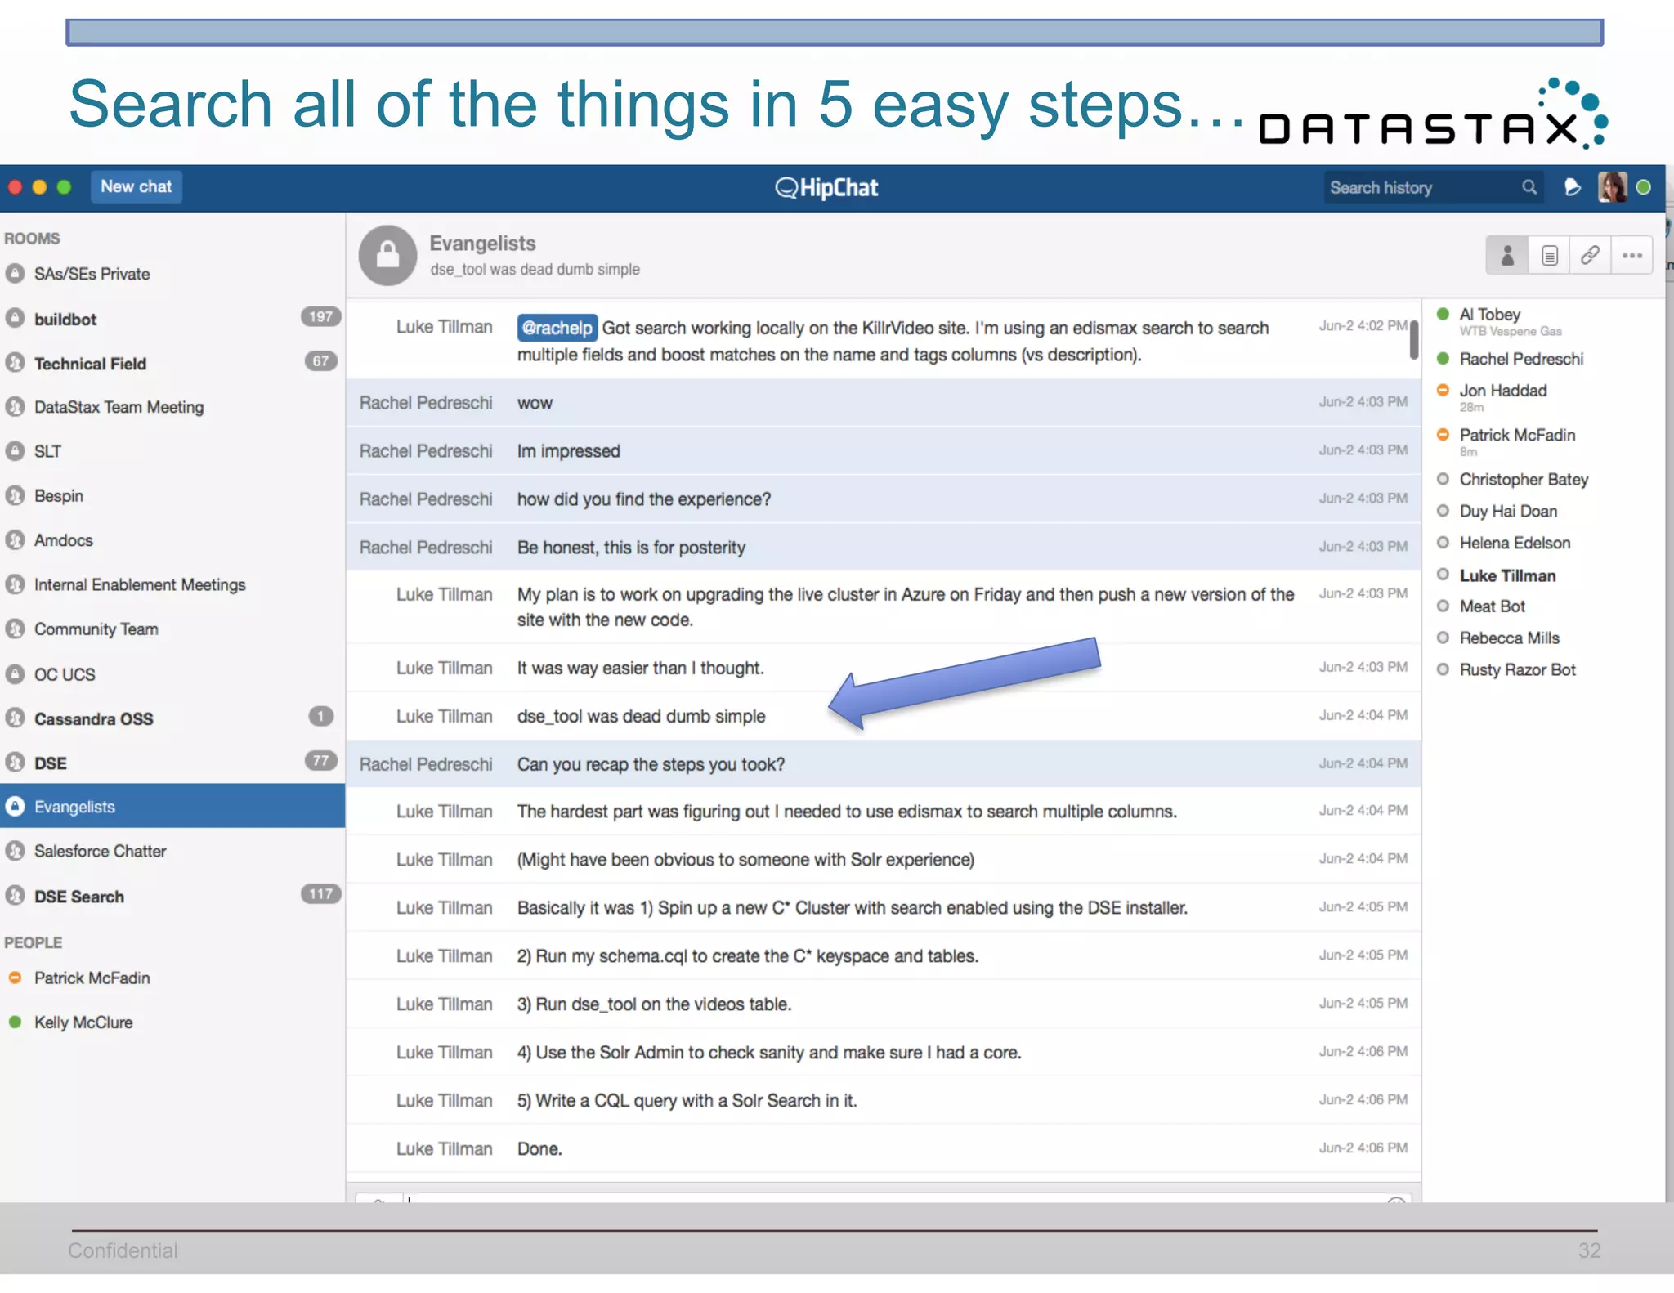The height and width of the screenshot is (1293, 1674).
Task: Select the Evangelists room in sidebar
Action: [172, 806]
